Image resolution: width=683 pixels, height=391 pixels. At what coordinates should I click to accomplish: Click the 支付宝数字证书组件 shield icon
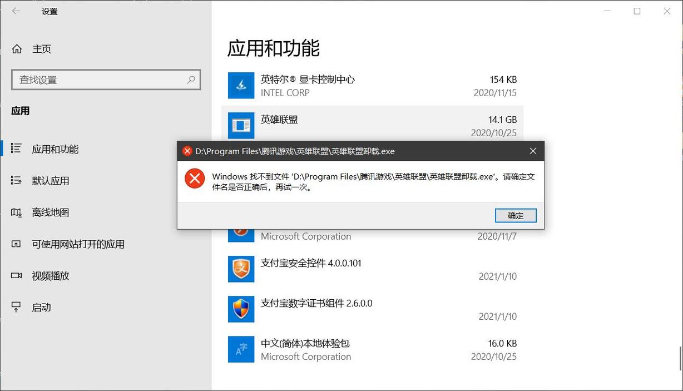[241, 309]
